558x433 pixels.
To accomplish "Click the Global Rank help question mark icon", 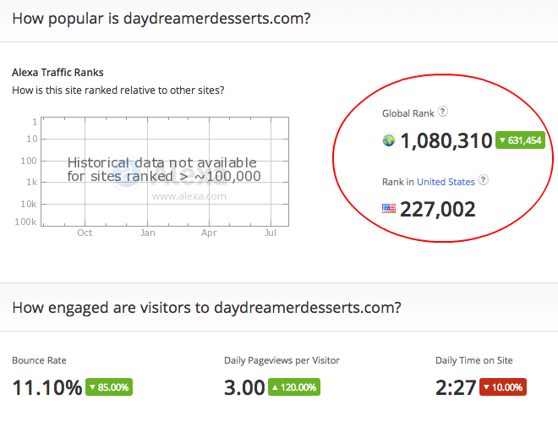I will tap(442, 112).
